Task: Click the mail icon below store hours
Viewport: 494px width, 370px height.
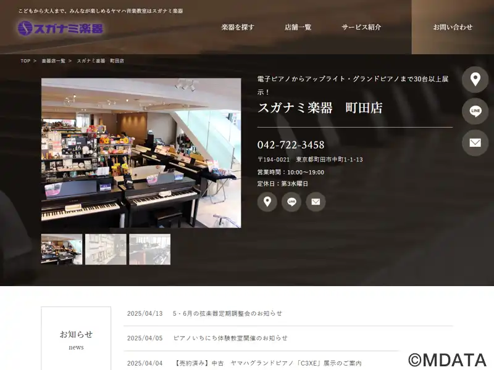Action: (x=316, y=202)
